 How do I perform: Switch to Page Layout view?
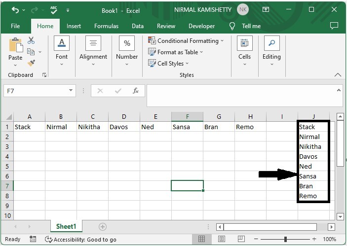pyautogui.click(x=221, y=239)
